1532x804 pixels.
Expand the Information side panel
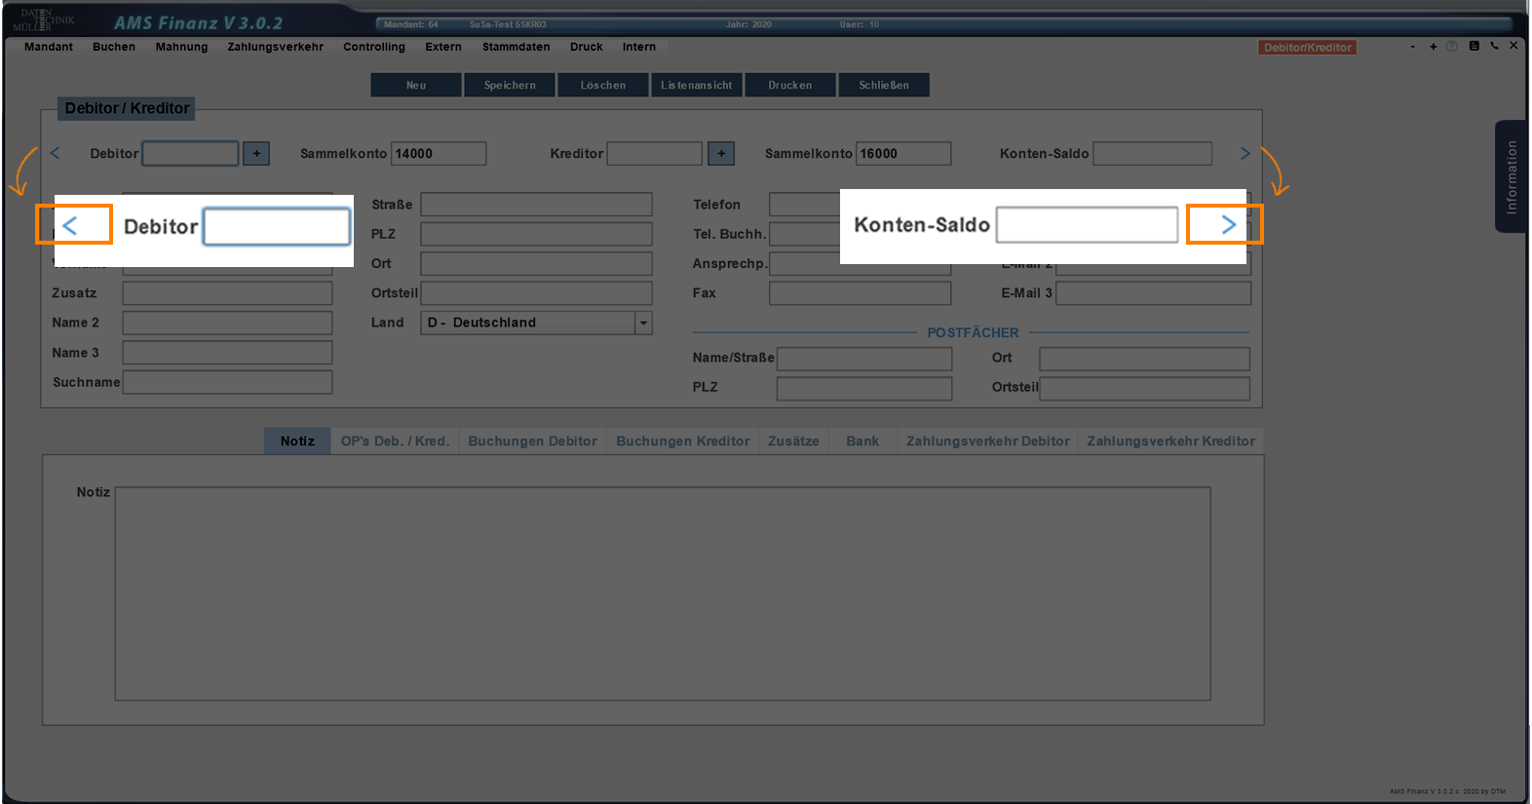[x=1511, y=176]
